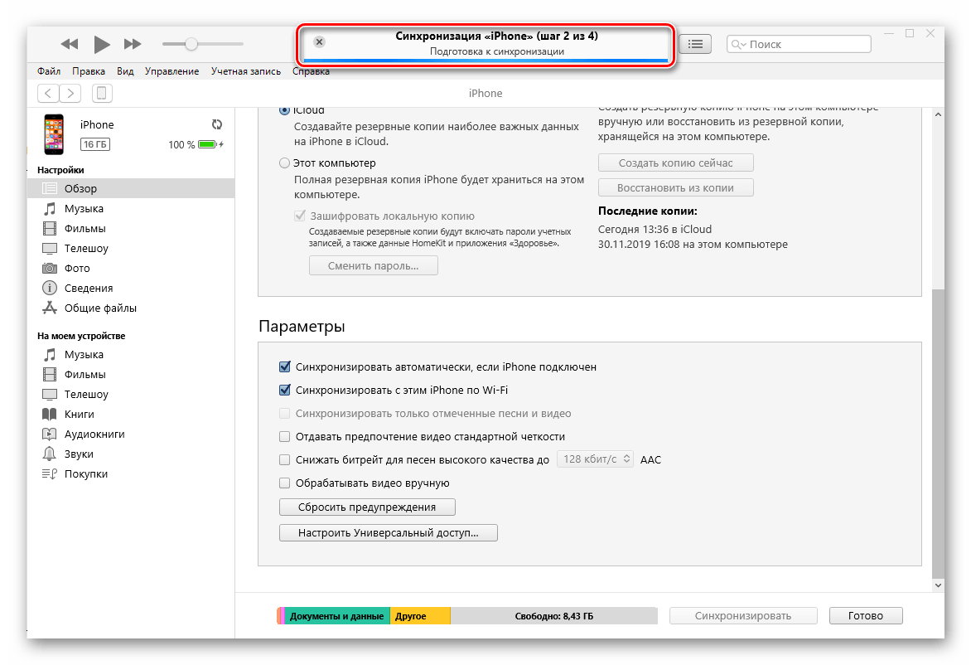Click the play button

(102, 44)
